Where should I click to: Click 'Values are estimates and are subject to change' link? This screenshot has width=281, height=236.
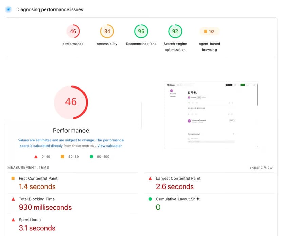click(56, 140)
